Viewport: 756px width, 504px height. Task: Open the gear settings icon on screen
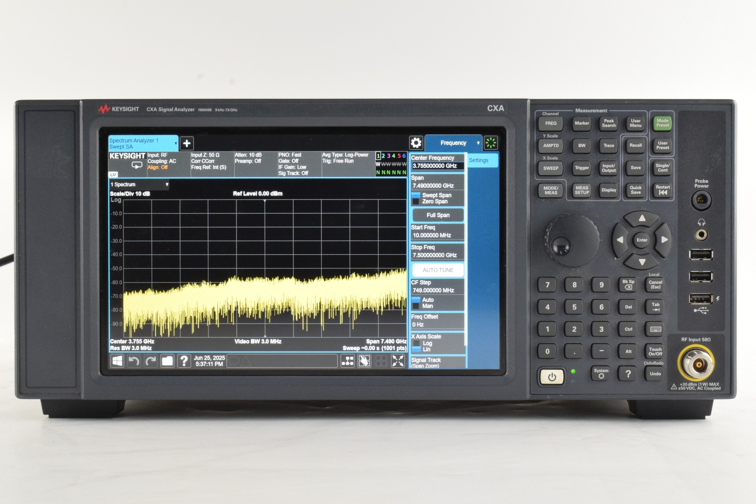[x=416, y=143]
